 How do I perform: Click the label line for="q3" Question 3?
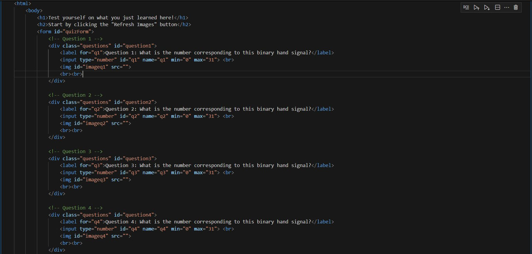[197, 166]
